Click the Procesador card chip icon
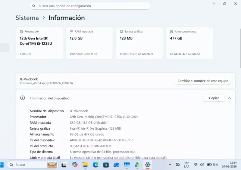This screenshot has width=241, height=170. (21, 32)
